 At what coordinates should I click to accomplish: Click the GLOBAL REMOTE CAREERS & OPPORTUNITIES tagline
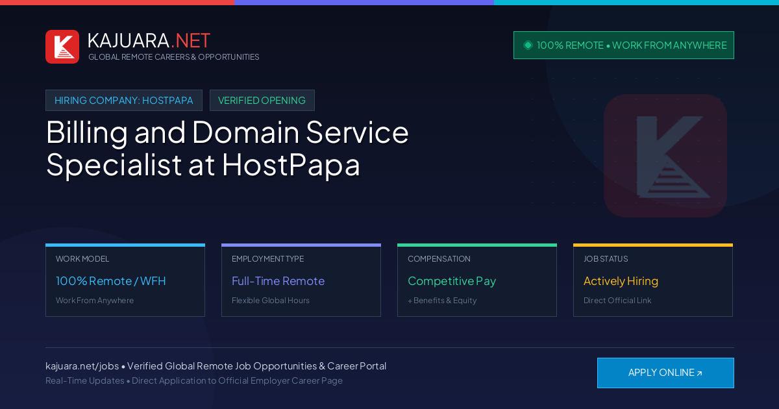[174, 57]
